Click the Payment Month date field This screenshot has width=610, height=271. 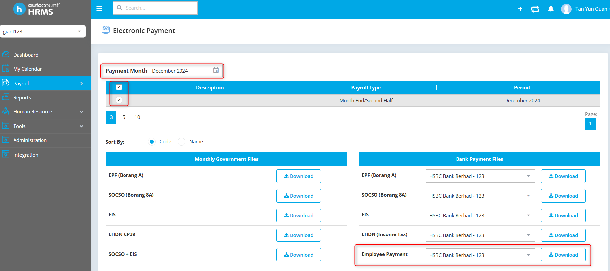pos(185,71)
